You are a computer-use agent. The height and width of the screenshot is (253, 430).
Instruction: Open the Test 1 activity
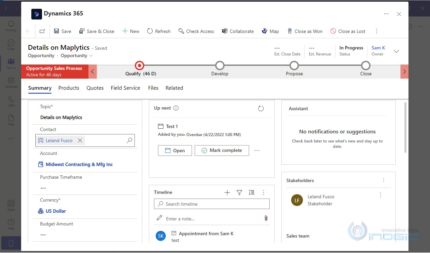pyautogui.click(x=175, y=151)
